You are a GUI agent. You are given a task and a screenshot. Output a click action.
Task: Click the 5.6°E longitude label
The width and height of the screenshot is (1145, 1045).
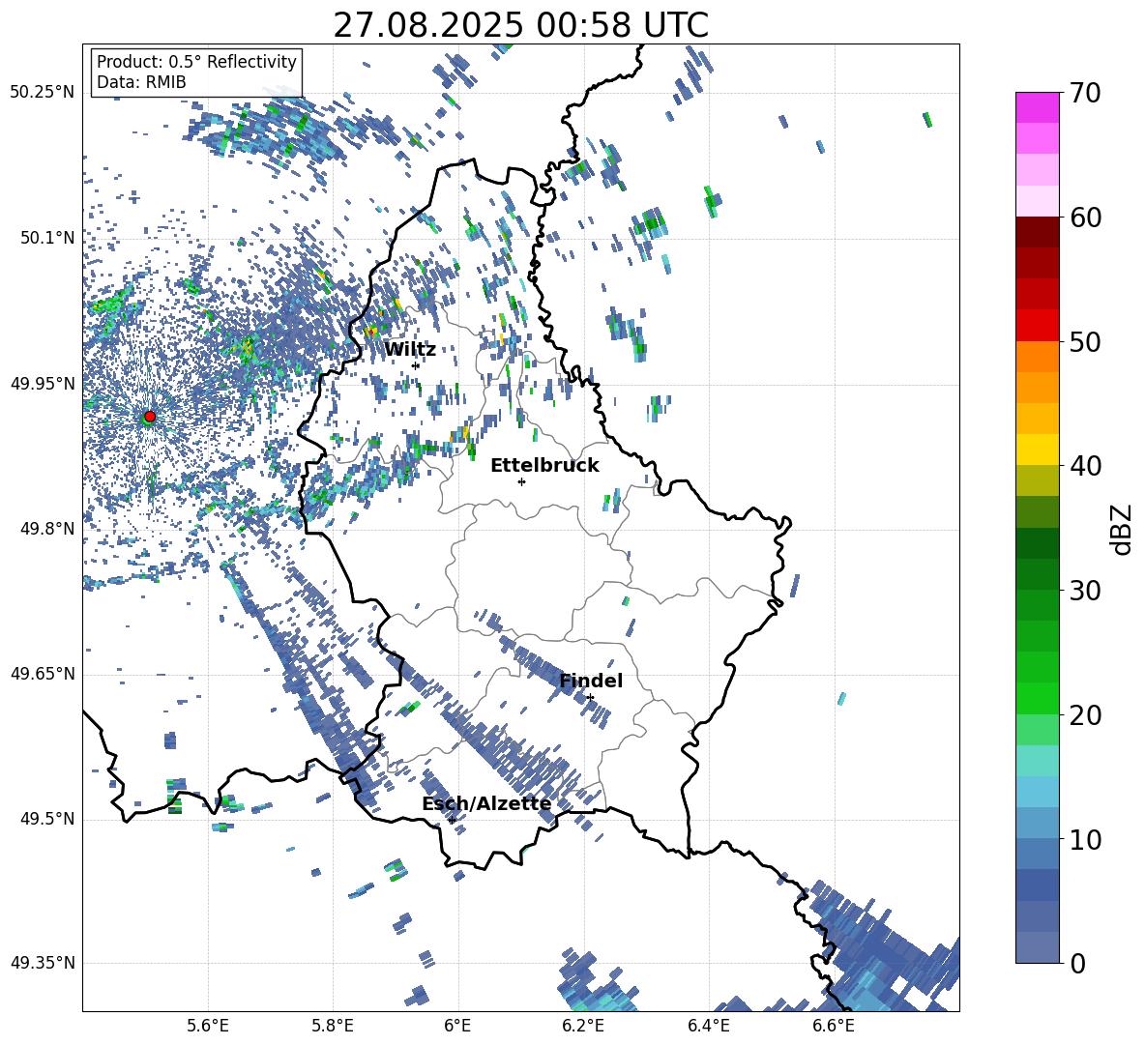click(208, 1026)
